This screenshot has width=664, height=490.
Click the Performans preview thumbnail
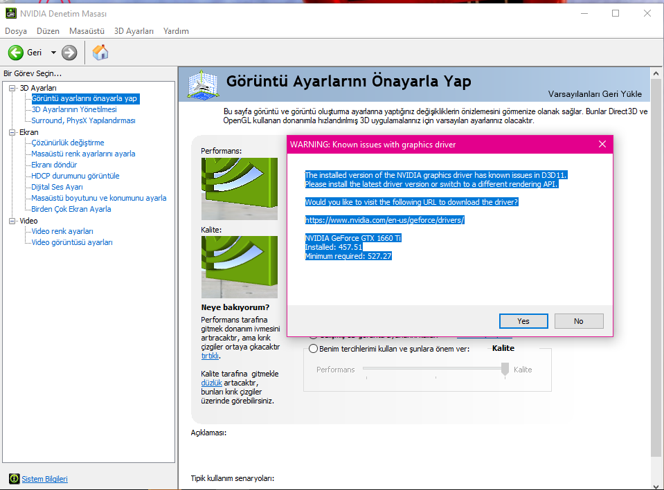coord(240,189)
